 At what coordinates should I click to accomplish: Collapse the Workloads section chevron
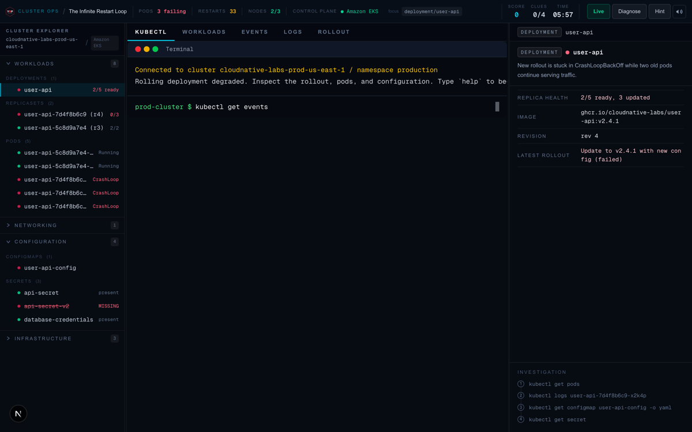coord(8,64)
